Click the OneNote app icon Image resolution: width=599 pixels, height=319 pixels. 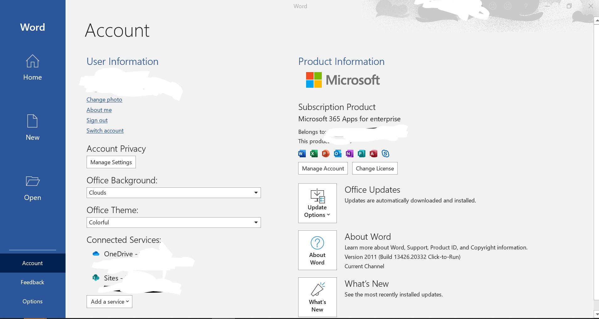click(x=350, y=154)
